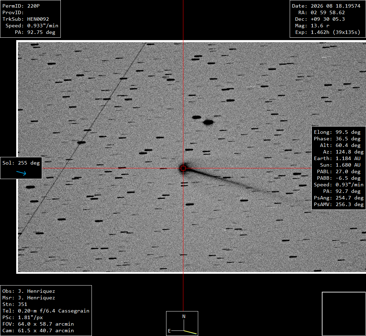Click the PsAng: 254.7 deg entry
This screenshot has height=336, width=366.
[x=339, y=198]
